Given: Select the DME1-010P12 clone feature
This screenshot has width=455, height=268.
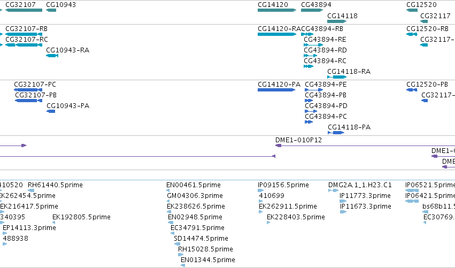Looking at the screenshot, I should [x=365, y=146].
